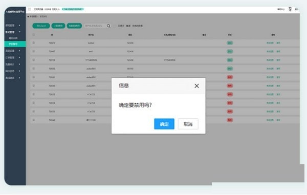Tick the checkbox for the aulas001 row

34,86
